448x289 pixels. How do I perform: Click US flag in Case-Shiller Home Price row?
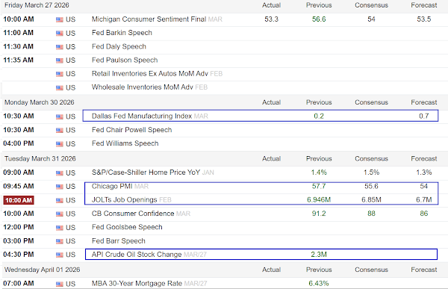60,173
